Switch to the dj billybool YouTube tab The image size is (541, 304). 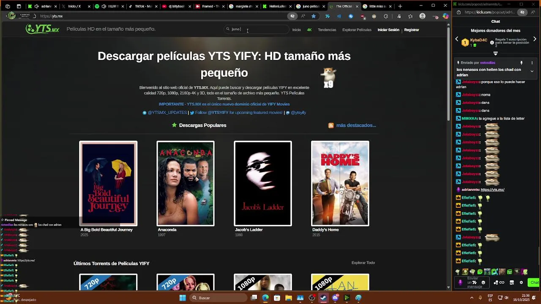[176, 6]
